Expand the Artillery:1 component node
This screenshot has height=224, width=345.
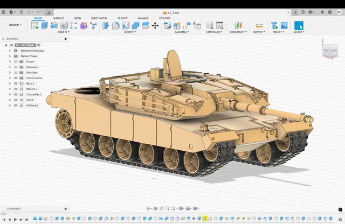point(10,106)
